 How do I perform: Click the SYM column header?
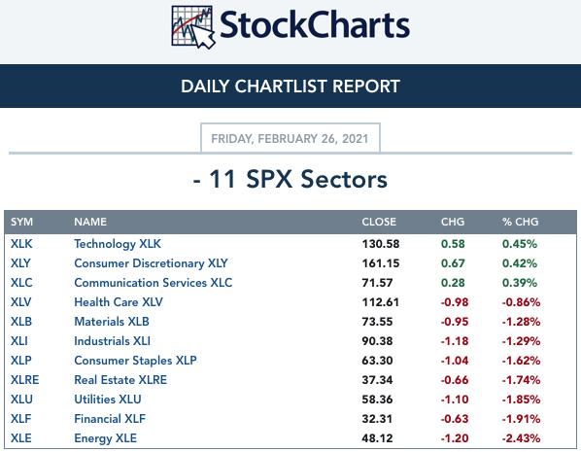click(x=21, y=222)
